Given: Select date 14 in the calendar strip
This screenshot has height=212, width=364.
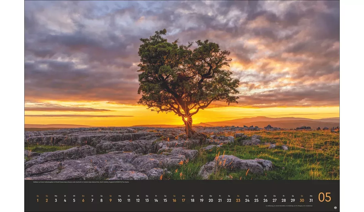Looking at the screenshot, I should point(156,200).
